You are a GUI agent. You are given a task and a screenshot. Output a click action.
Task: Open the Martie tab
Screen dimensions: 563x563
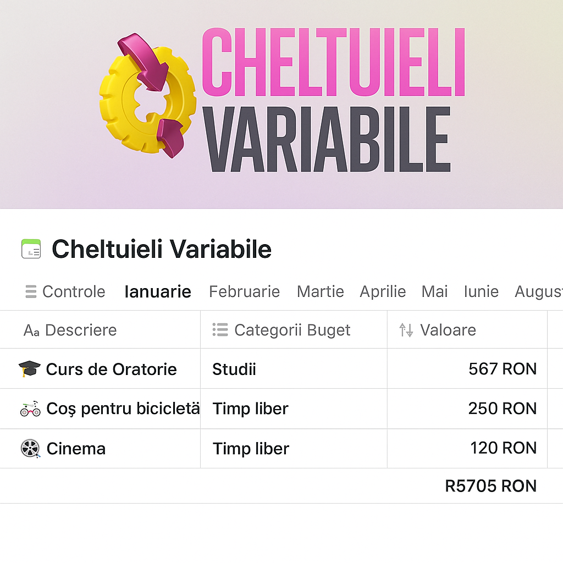[x=320, y=291]
